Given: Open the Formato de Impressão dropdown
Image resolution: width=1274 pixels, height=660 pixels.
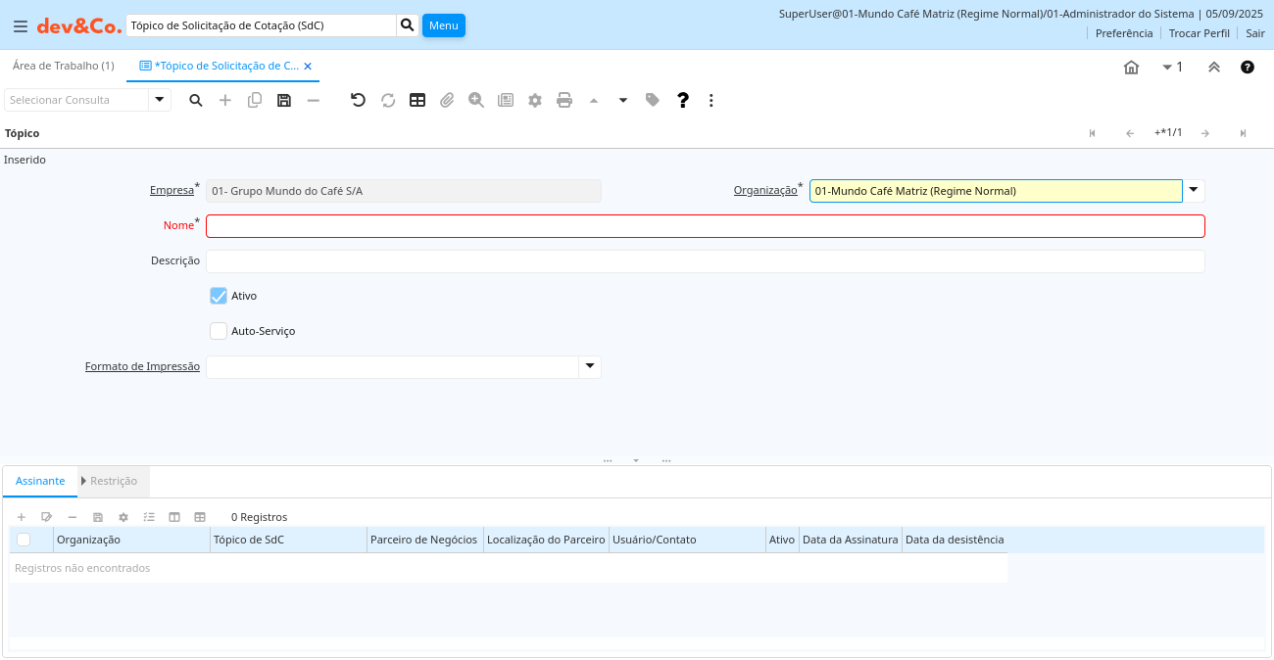Looking at the screenshot, I should (x=590, y=366).
